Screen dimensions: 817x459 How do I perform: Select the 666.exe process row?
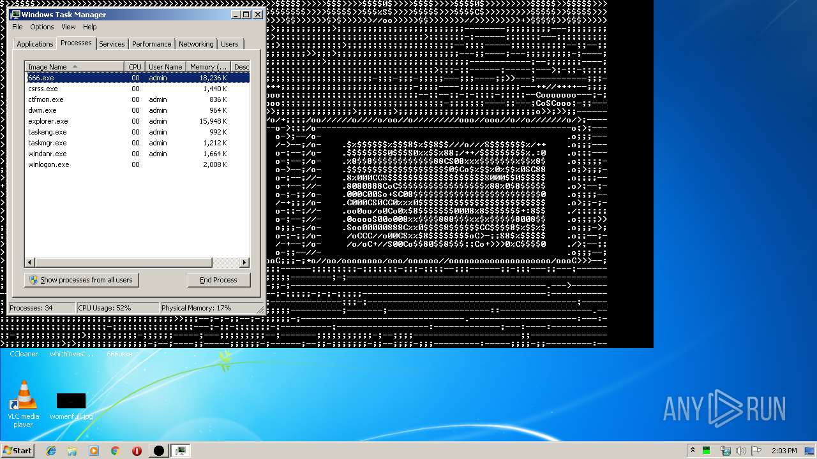tap(137, 78)
